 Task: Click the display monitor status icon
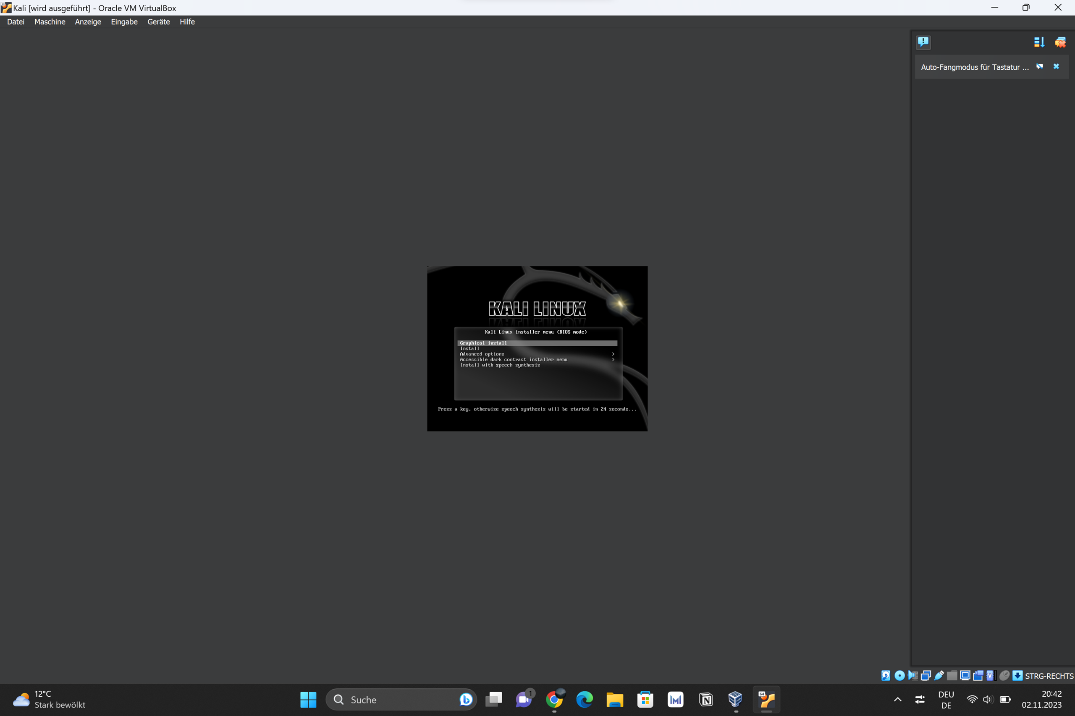pos(965,676)
